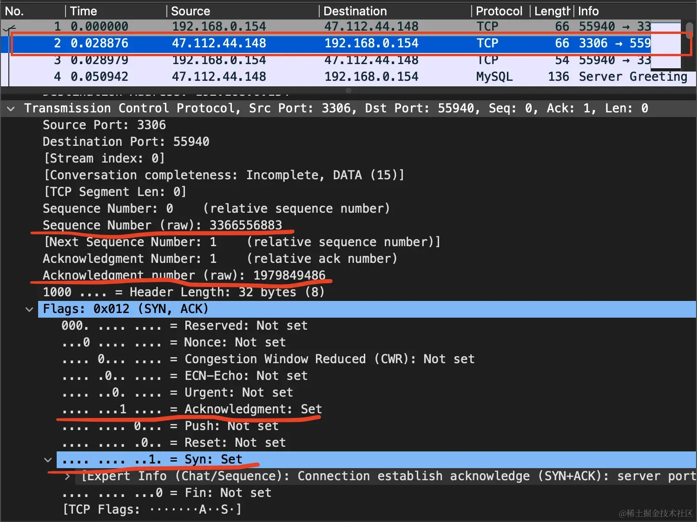Expand the Expert Info (Chat/Sequence) node
The height and width of the screenshot is (522, 697).
point(67,476)
